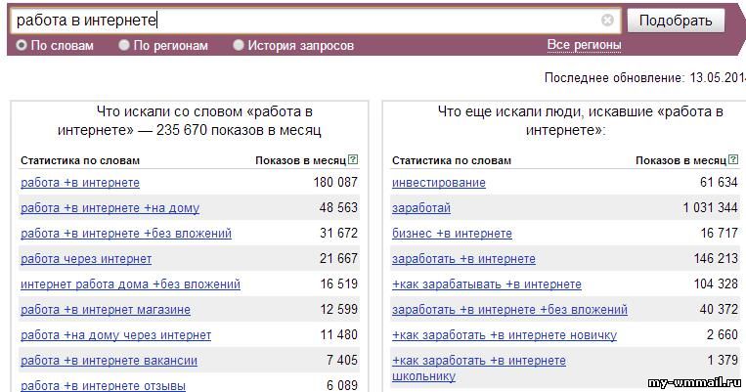Image resolution: width=746 pixels, height=392 pixels.
Task: Click the 'Последнее обновление' date text
Action: coord(645,78)
